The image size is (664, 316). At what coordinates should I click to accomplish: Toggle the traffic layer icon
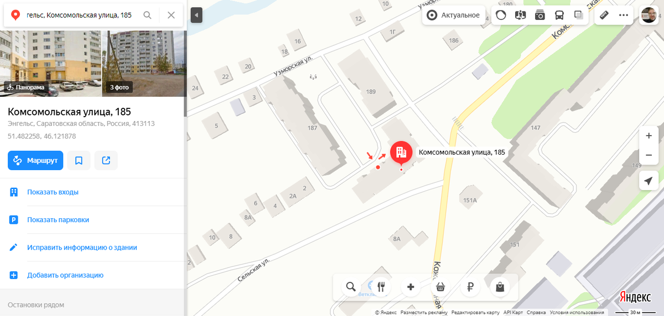501,15
